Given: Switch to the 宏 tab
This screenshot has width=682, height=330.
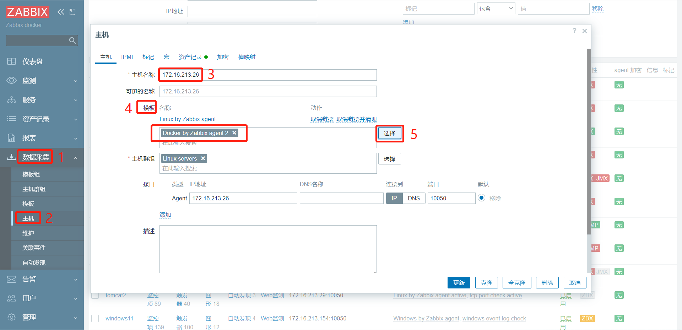Looking at the screenshot, I should coord(167,57).
